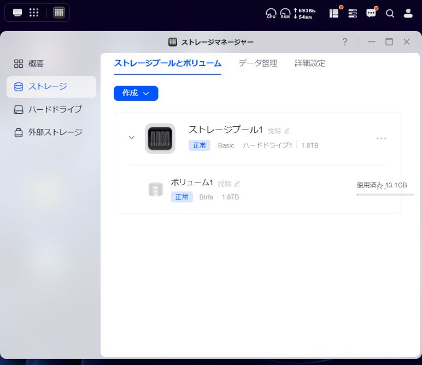Click the Basic RAID type label
Image resolution: width=422 pixels, height=365 pixels.
[226, 145]
